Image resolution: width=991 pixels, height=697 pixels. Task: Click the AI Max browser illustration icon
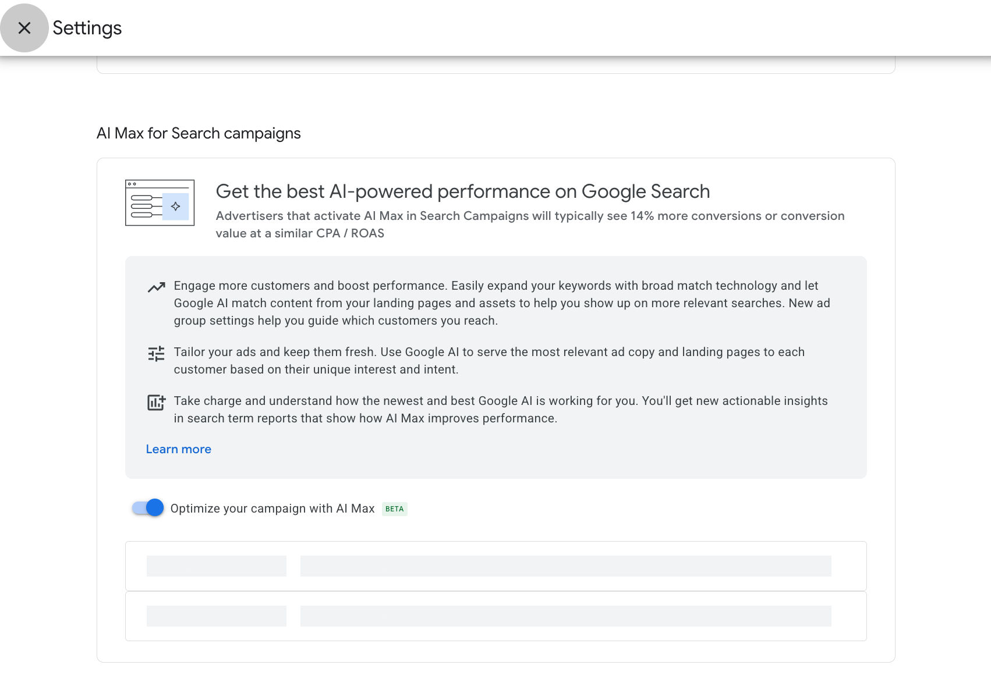point(160,202)
